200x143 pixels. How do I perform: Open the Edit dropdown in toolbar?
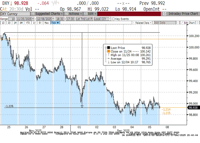click(91, 14)
